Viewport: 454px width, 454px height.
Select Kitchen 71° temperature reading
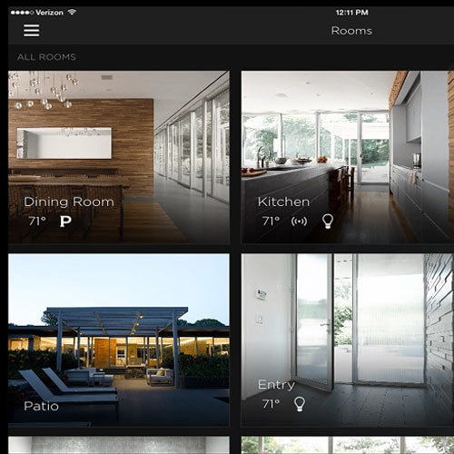coord(271,222)
